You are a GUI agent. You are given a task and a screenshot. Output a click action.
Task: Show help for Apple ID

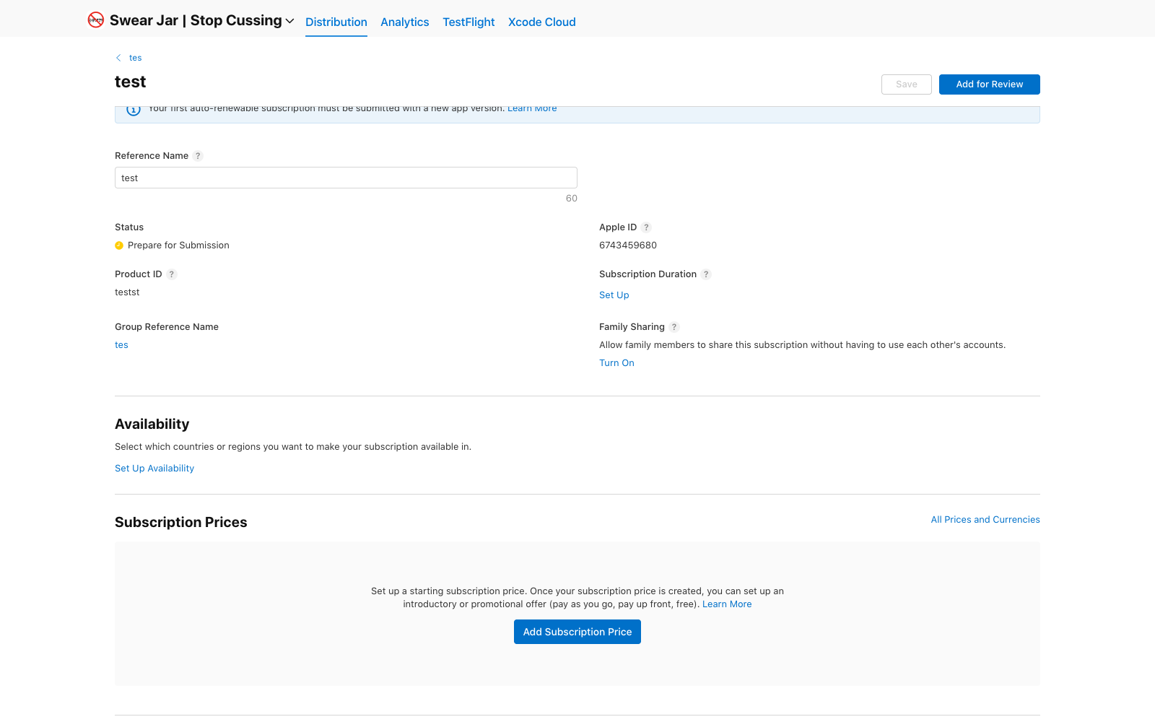click(x=646, y=227)
